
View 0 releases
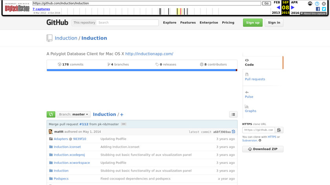coord(166,64)
